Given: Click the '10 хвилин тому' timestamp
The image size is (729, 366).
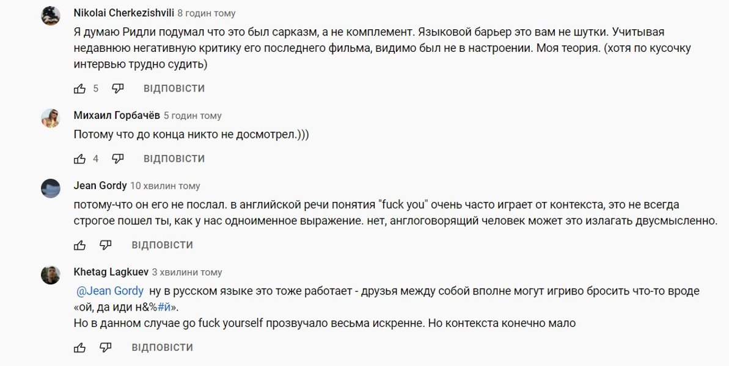Looking at the screenshot, I should pos(165,185).
